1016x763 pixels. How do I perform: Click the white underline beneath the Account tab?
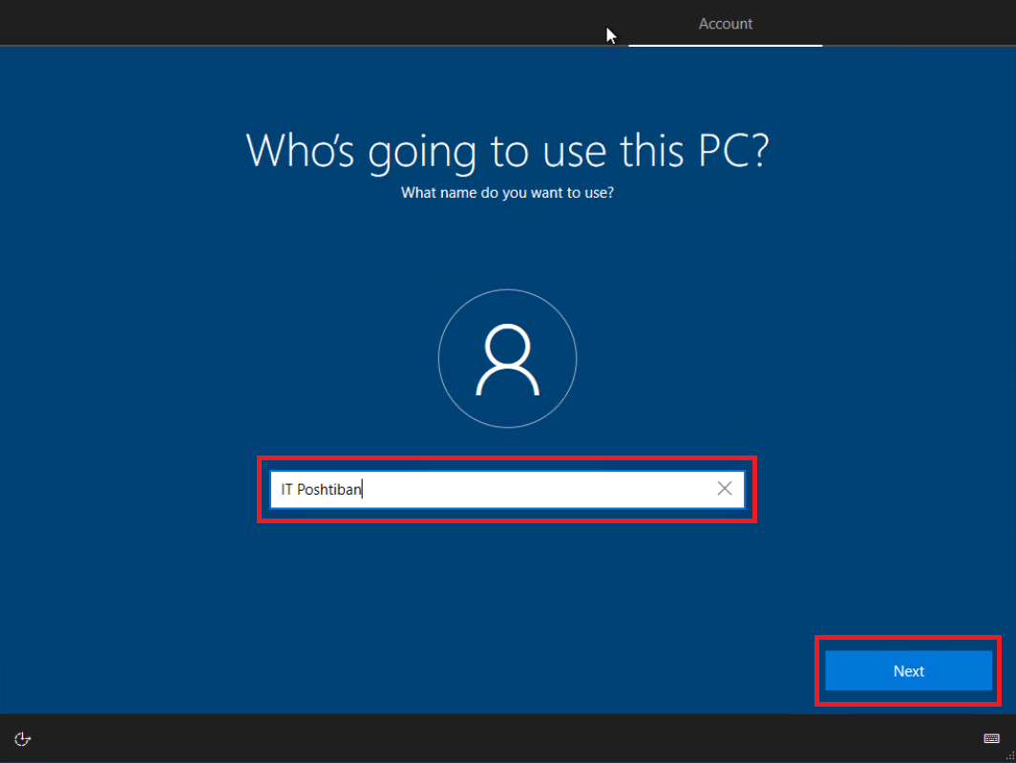(725, 45)
